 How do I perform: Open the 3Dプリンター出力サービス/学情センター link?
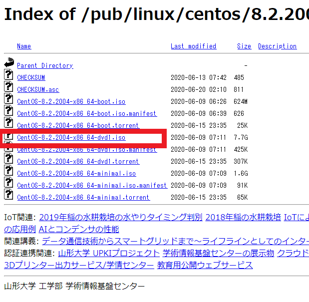coord(79,266)
